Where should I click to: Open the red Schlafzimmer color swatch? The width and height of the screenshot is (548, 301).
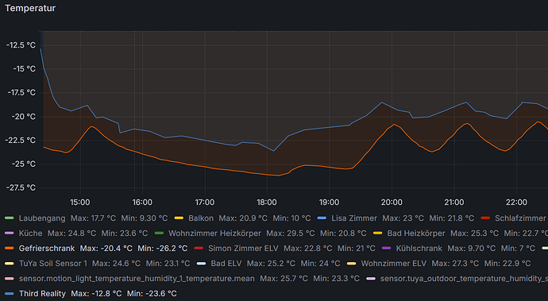[485, 218]
